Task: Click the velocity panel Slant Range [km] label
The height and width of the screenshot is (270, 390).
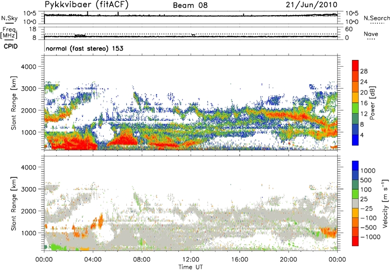Action: (x=14, y=203)
